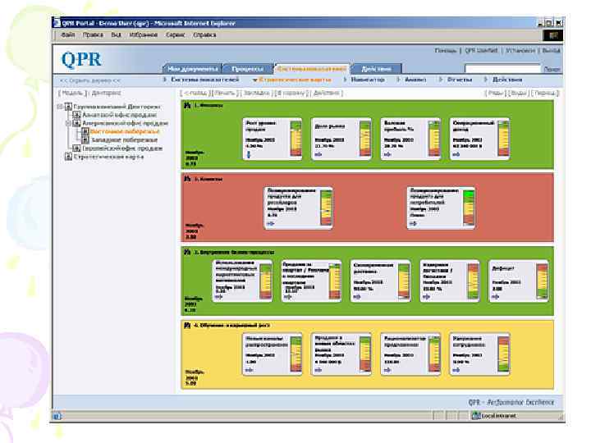Switch to the Действия top tab

[376, 69]
